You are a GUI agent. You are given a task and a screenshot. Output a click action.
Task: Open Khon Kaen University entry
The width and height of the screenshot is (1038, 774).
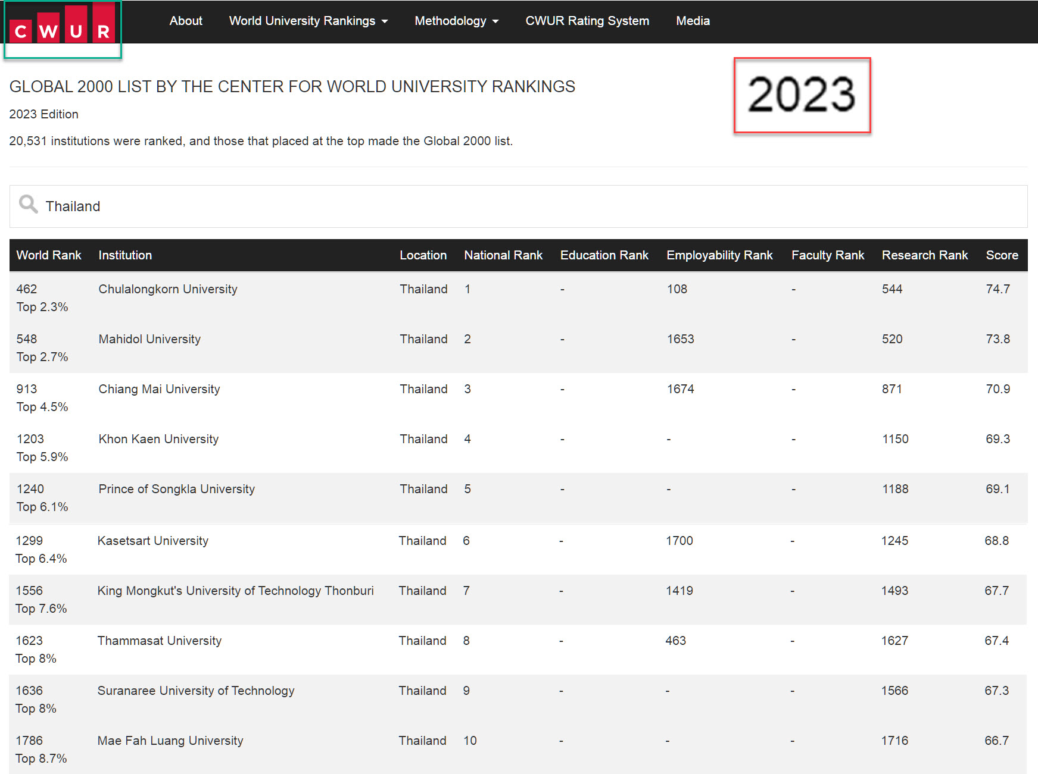click(x=158, y=439)
